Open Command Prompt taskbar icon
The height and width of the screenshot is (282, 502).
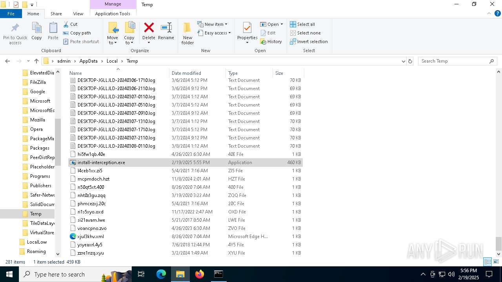[218, 274]
